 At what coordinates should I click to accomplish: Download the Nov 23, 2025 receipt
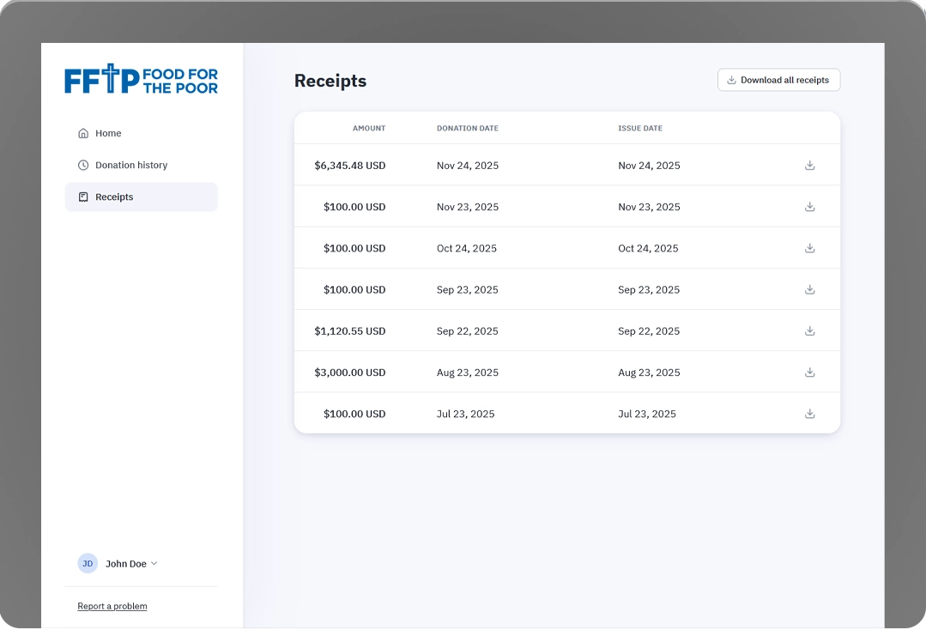[x=809, y=207]
